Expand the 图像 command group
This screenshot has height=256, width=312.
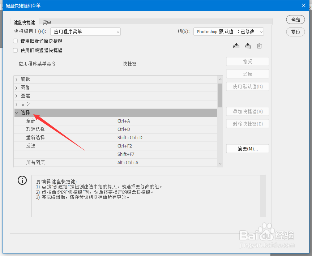click(17, 87)
